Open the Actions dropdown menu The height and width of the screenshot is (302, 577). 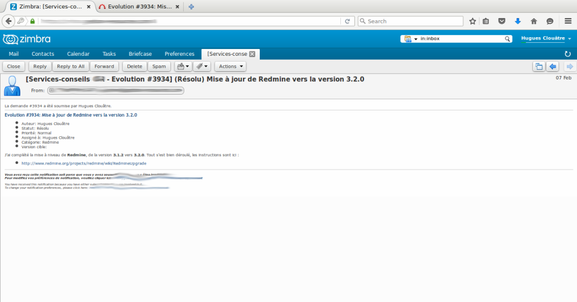pyautogui.click(x=230, y=66)
